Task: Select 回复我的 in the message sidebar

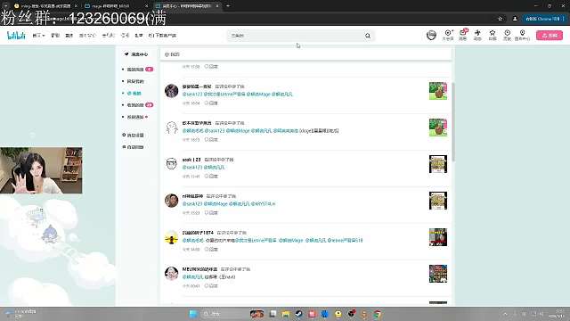Action: tap(135, 81)
